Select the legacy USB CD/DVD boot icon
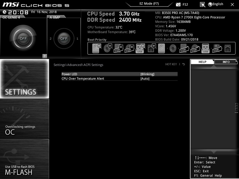The width and height of the screenshot is (239, 179). (195, 48)
